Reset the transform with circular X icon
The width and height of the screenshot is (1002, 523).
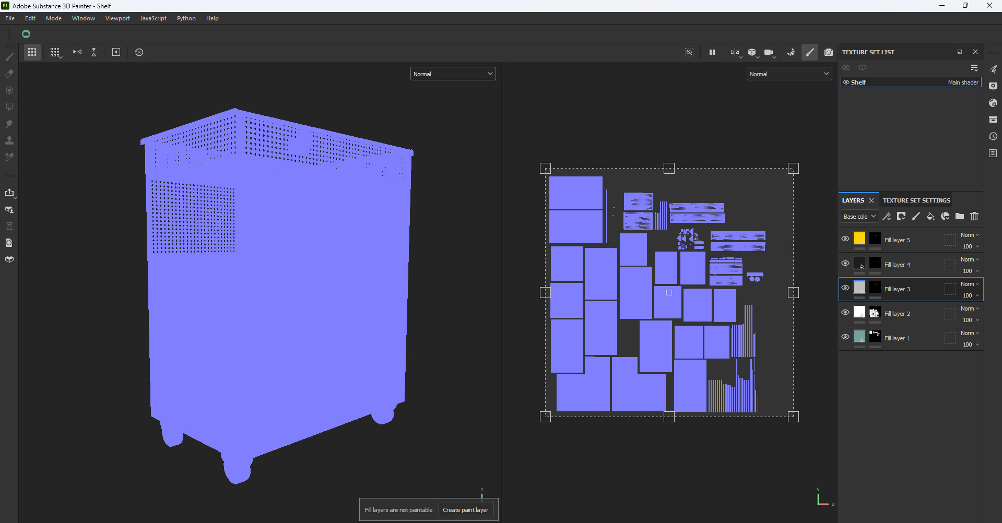[x=139, y=52]
